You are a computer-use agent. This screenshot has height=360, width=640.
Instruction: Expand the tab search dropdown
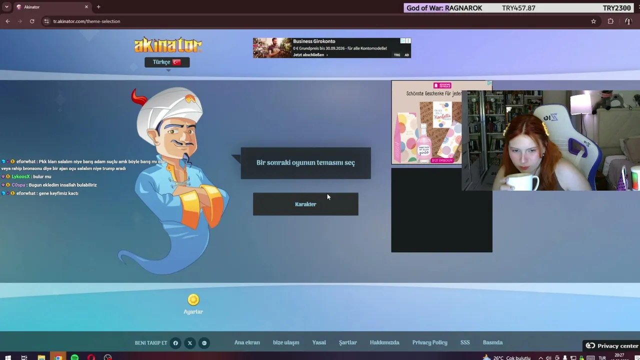click(x=6, y=7)
